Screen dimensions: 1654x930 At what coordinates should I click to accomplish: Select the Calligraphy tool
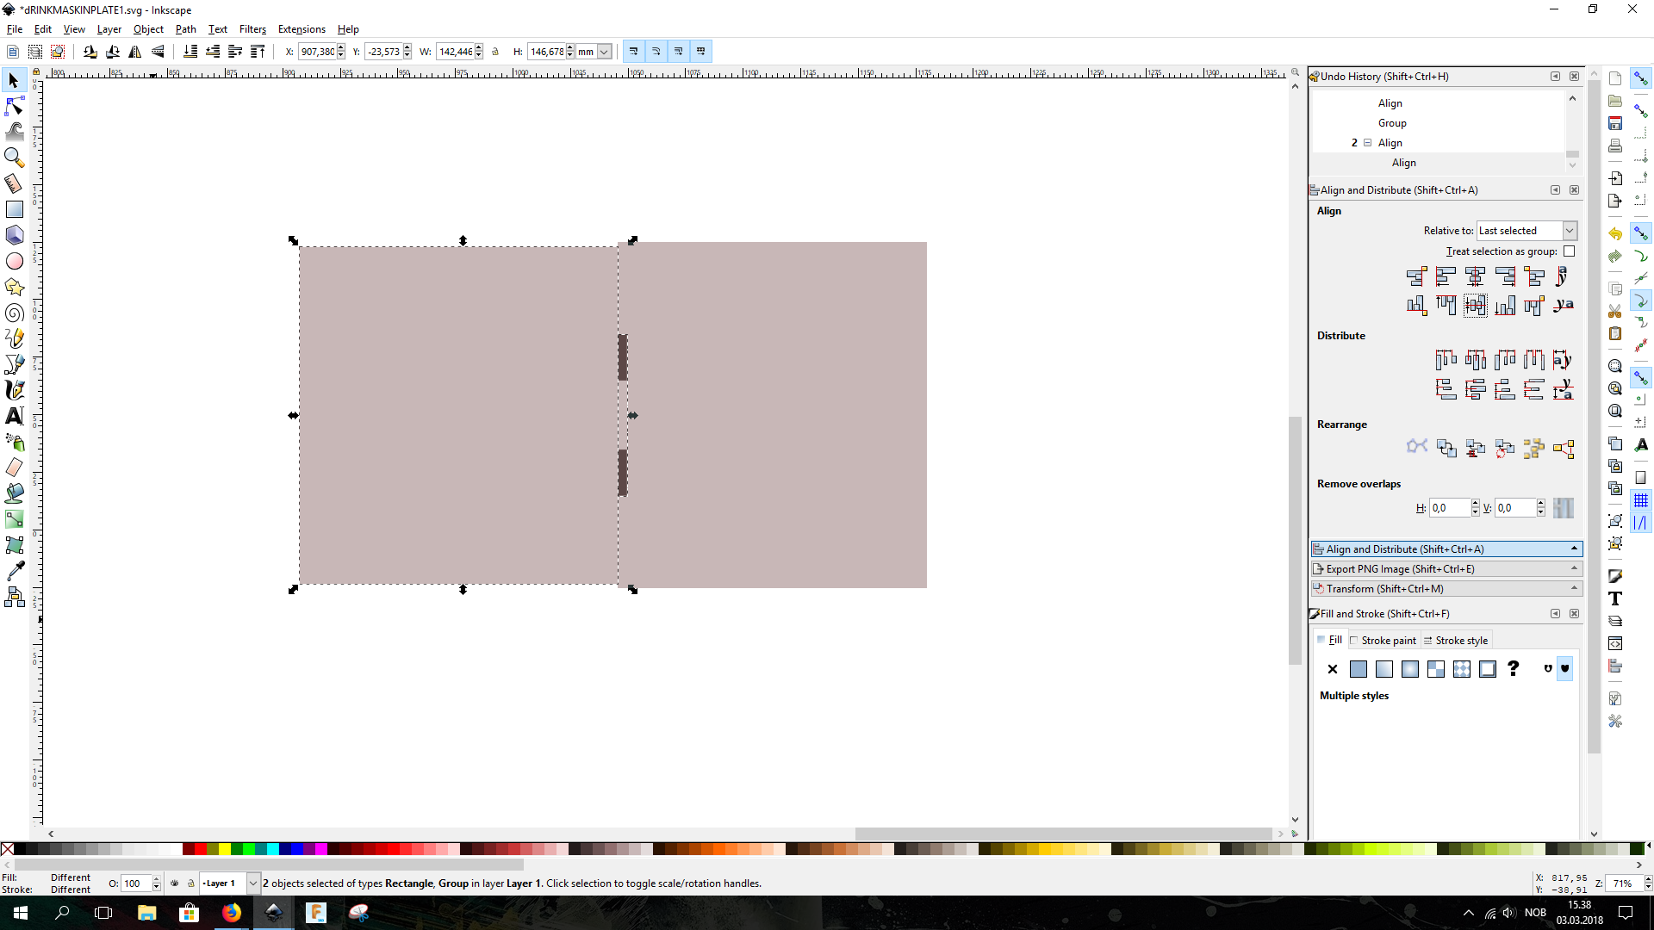coord(15,390)
